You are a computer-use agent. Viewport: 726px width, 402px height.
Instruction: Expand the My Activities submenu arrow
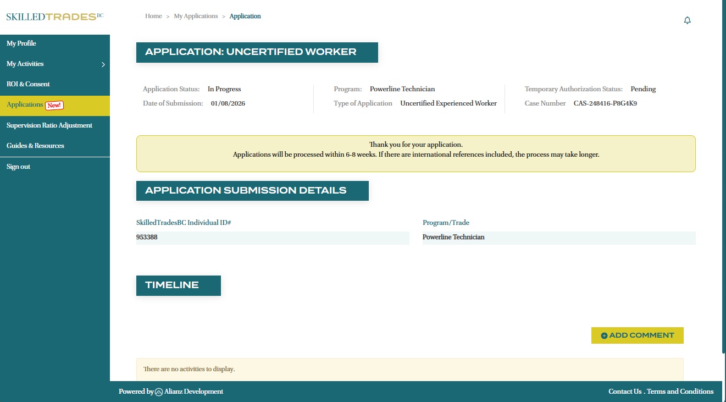pyautogui.click(x=103, y=65)
